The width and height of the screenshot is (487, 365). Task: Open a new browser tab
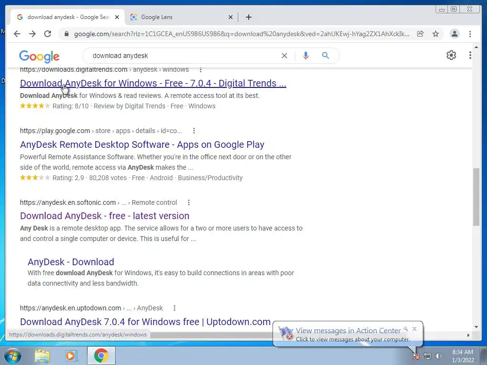pos(248,17)
